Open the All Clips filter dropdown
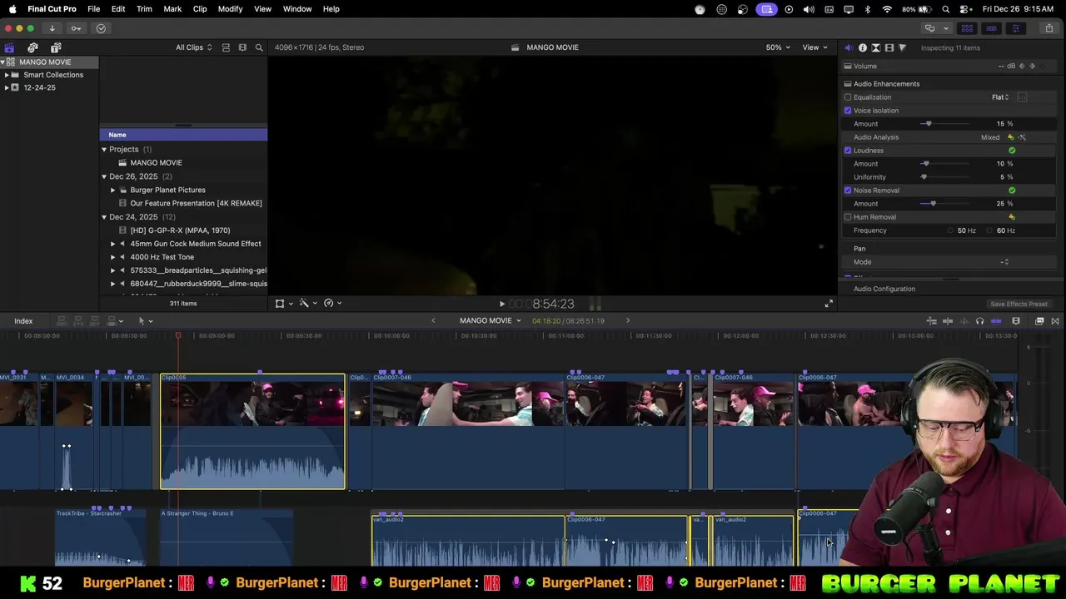1066x599 pixels. click(x=193, y=47)
